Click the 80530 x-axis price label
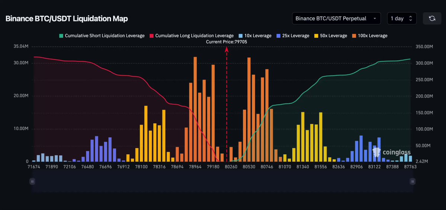Image resolution: width=446 pixels, height=210 pixels. click(248, 167)
